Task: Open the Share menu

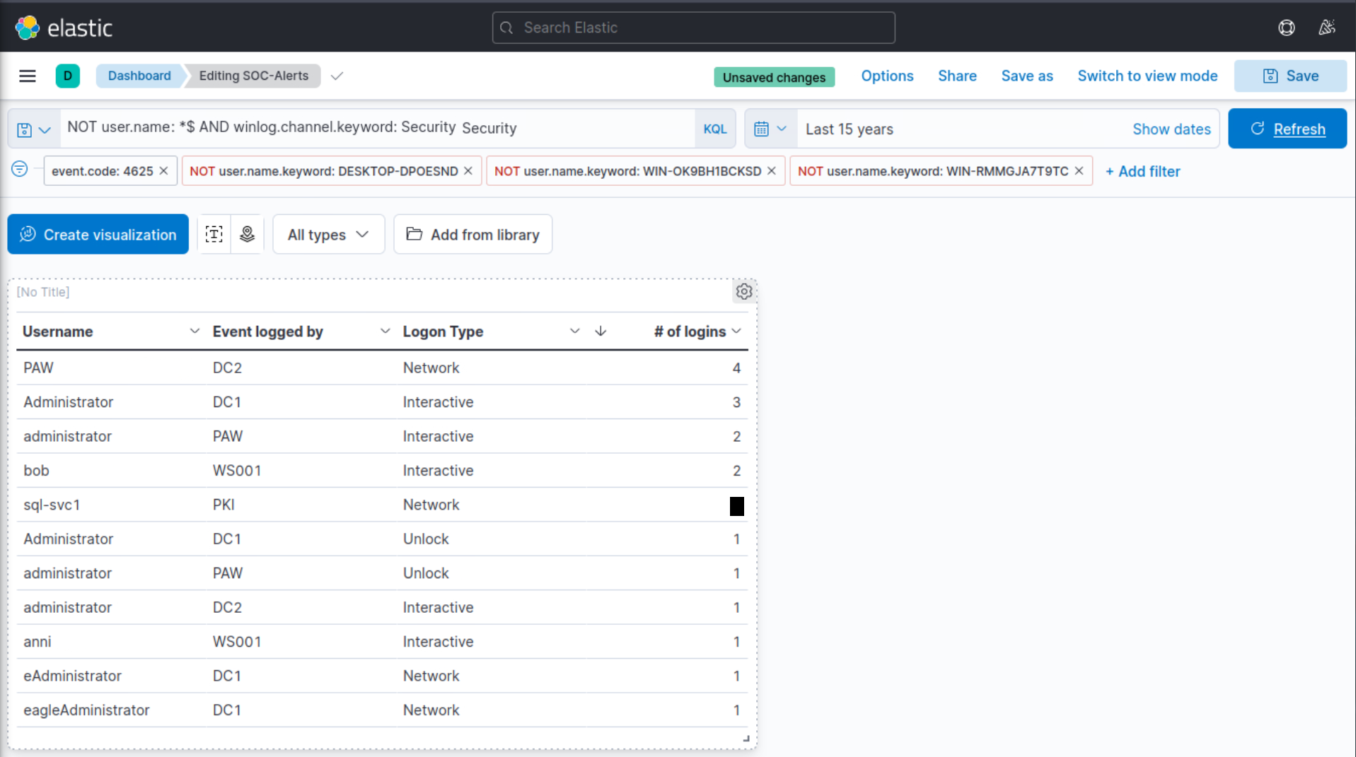Action: click(957, 76)
